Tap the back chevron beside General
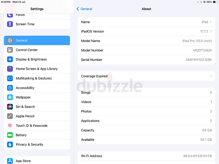Image resolution: width=219 pixels, height=164 pixels. 78,9
